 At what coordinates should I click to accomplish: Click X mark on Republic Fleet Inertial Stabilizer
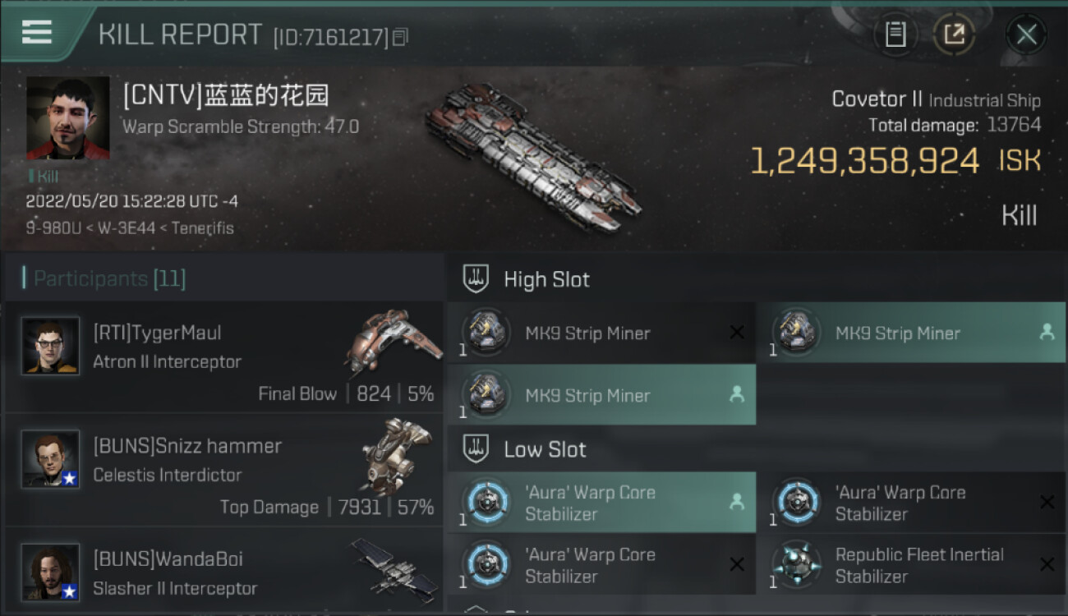1047,564
